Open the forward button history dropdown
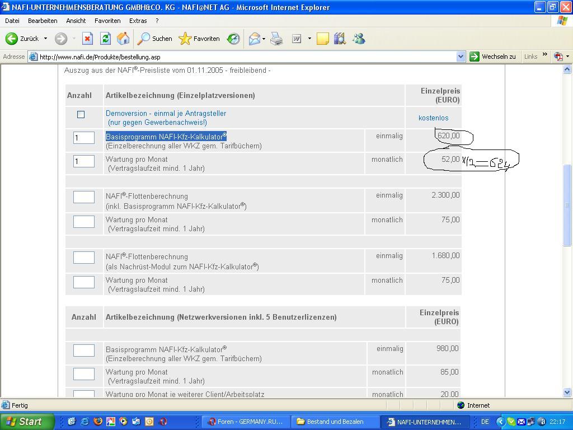Image resolution: width=573 pixels, height=430 pixels. click(x=74, y=39)
